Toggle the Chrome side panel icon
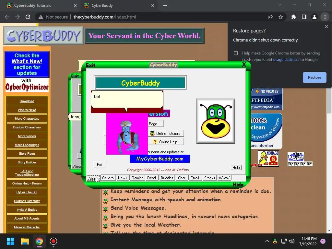The image size is (332, 249). click(304, 17)
